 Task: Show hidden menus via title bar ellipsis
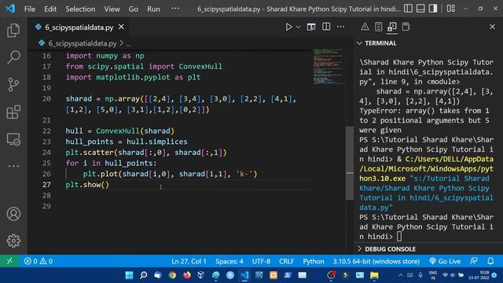pos(175,9)
